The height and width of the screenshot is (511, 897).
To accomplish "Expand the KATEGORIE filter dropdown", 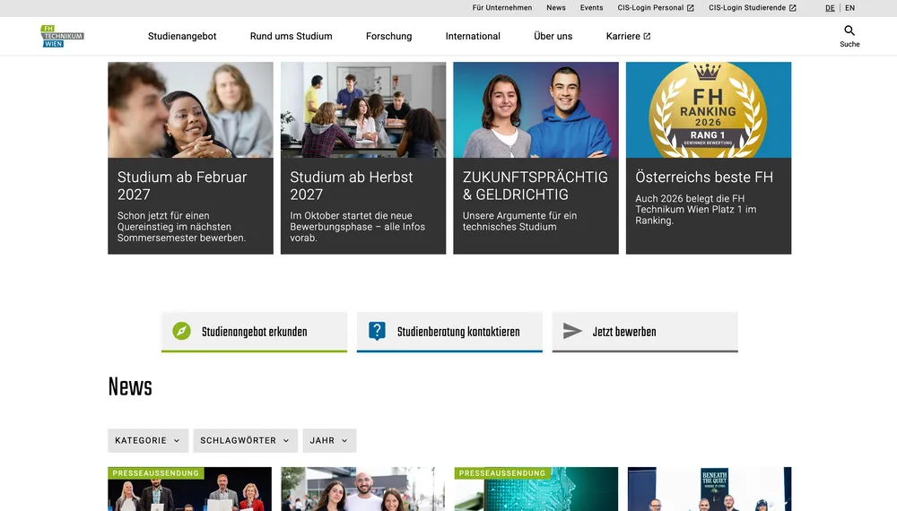I will [148, 441].
